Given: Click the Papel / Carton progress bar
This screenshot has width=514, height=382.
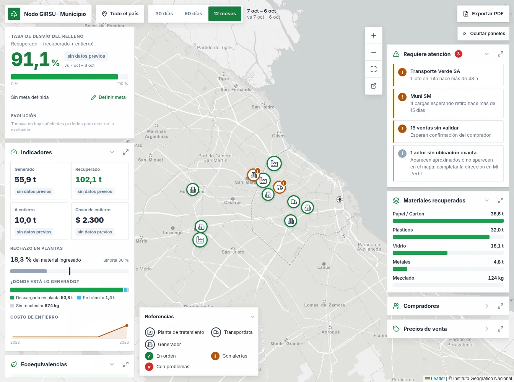Looking at the screenshot, I should [448, 221].
